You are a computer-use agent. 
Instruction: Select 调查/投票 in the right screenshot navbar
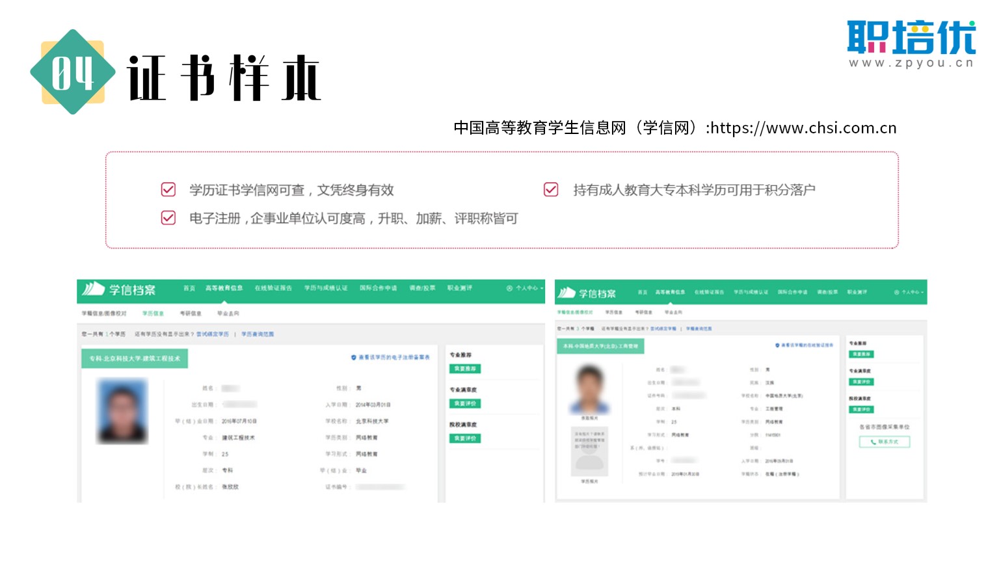tap(828, 293)
